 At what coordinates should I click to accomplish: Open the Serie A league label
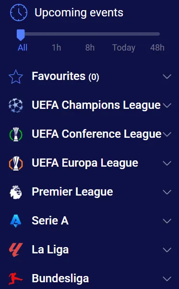(50, 221)
